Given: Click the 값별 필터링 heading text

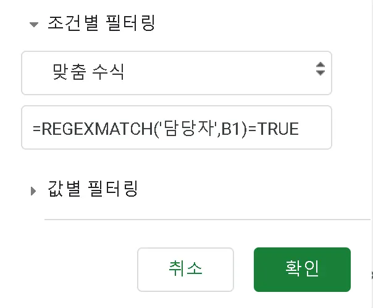Looking at the screenshot, I should pos(93,189).
